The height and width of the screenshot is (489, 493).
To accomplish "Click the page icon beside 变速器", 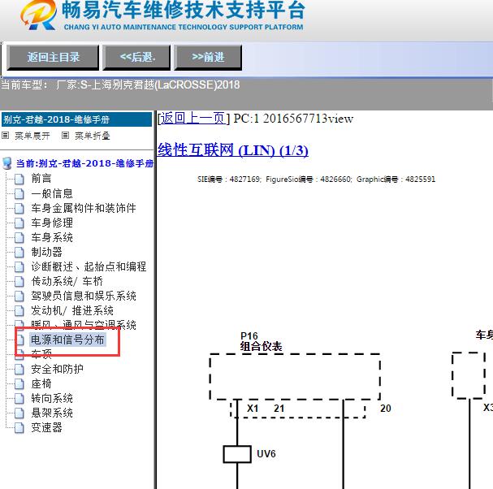I will (x=19, y=428).
